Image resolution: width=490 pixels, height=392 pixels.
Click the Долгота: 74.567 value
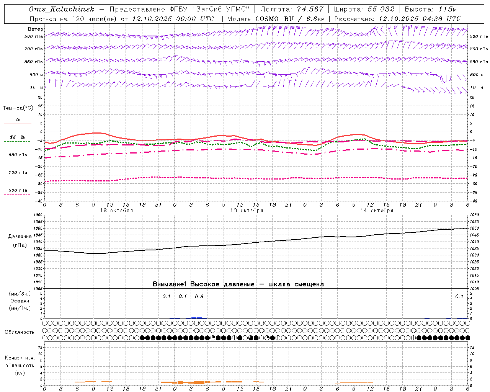[292, 9]
